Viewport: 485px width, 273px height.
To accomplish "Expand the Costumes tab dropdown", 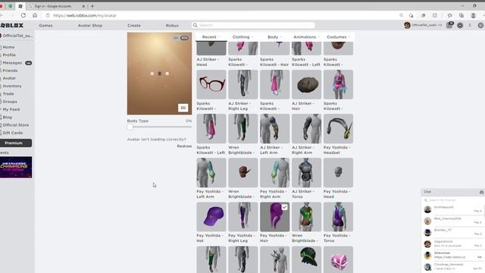I will pos(338,37).
